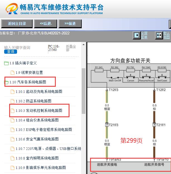171x174 pixels.
Task: Open 1.9 线束安装位置 document
Action: (29, 72)
